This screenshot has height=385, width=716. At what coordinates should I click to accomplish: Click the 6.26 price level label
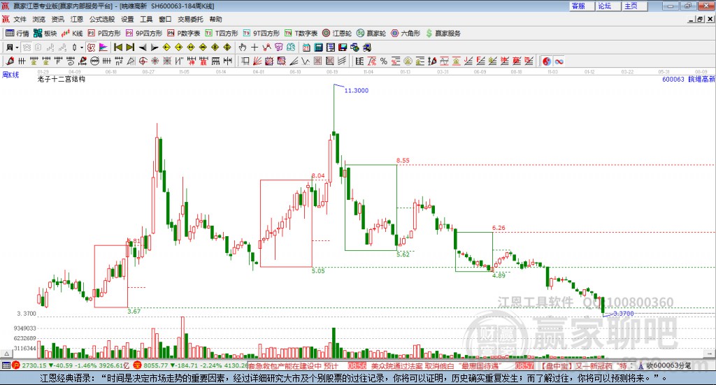(x=499, y=228)
